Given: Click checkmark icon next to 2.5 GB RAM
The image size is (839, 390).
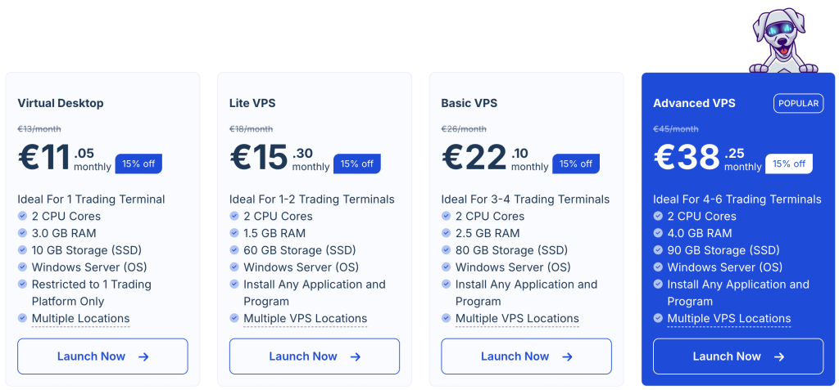Looking at the screenshot, I should 446,233.
